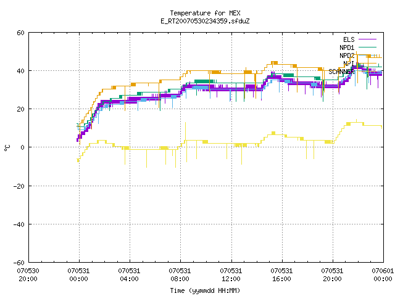Select the ELS legend label
The width and height of the screenshot is (395, 296).
click(349, 39)
